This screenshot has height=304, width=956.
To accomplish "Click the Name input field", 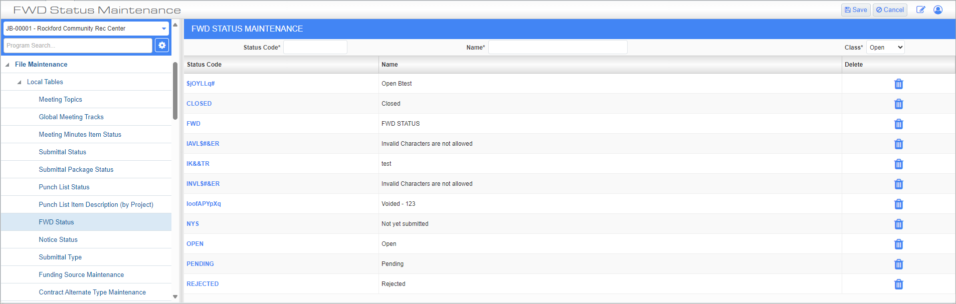I will pos(558,48).
